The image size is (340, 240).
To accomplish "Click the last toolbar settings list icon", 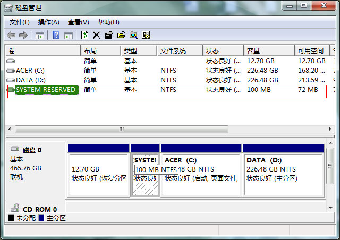I will [146, 36].
